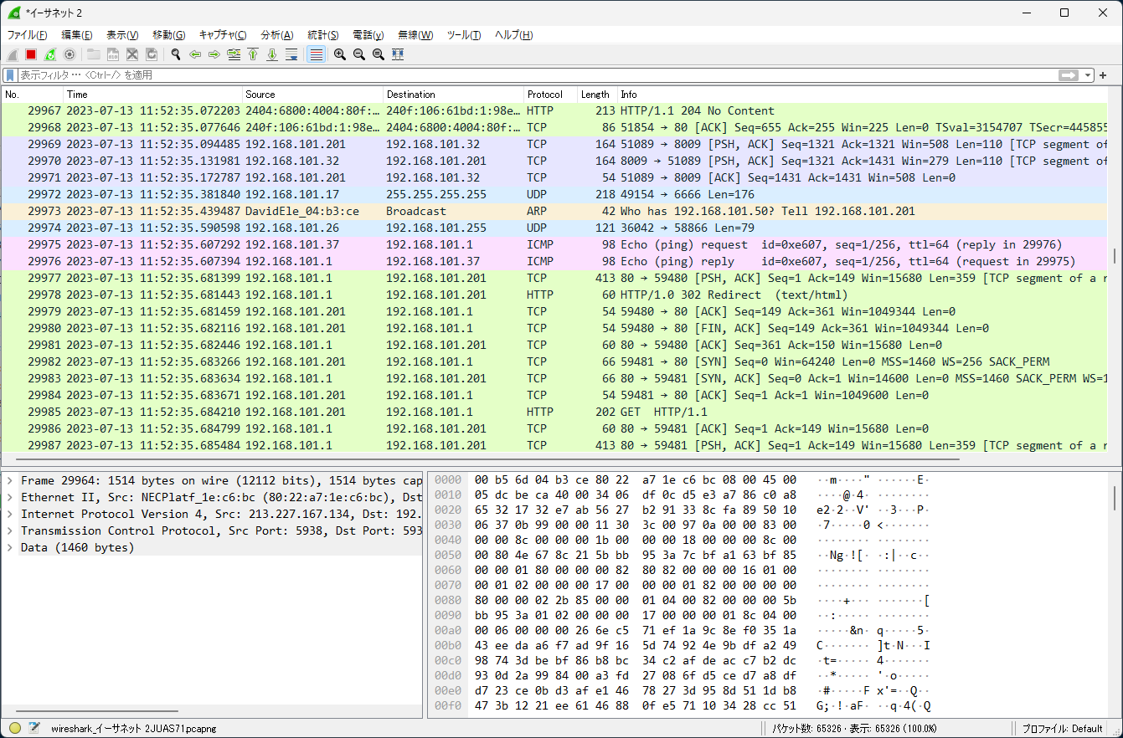Viewport: 1123px width, 738px height.
Task: Expand the Data (1460 bytes) node
Action: coord(9,547)
